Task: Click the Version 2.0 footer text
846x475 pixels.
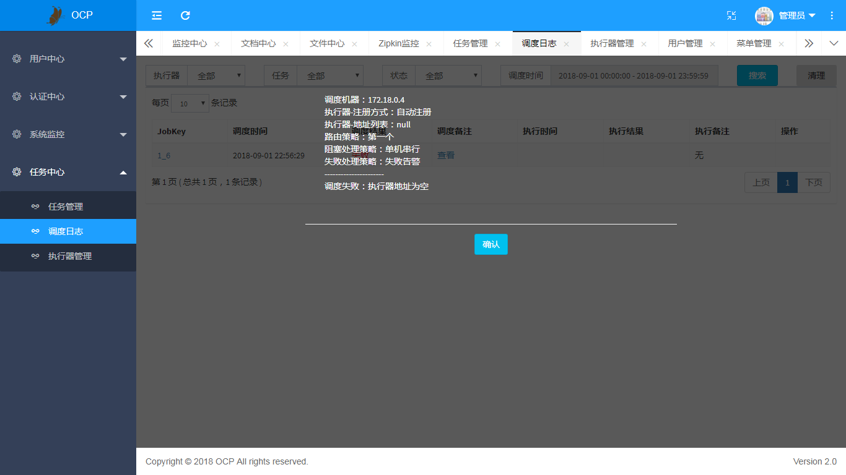Action: (815, 461)
